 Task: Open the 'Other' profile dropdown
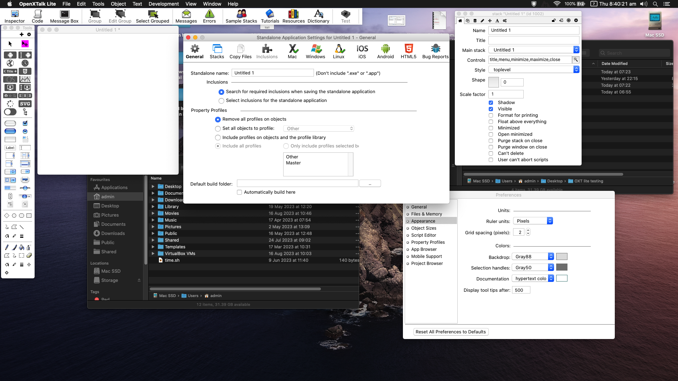[319, 128]
